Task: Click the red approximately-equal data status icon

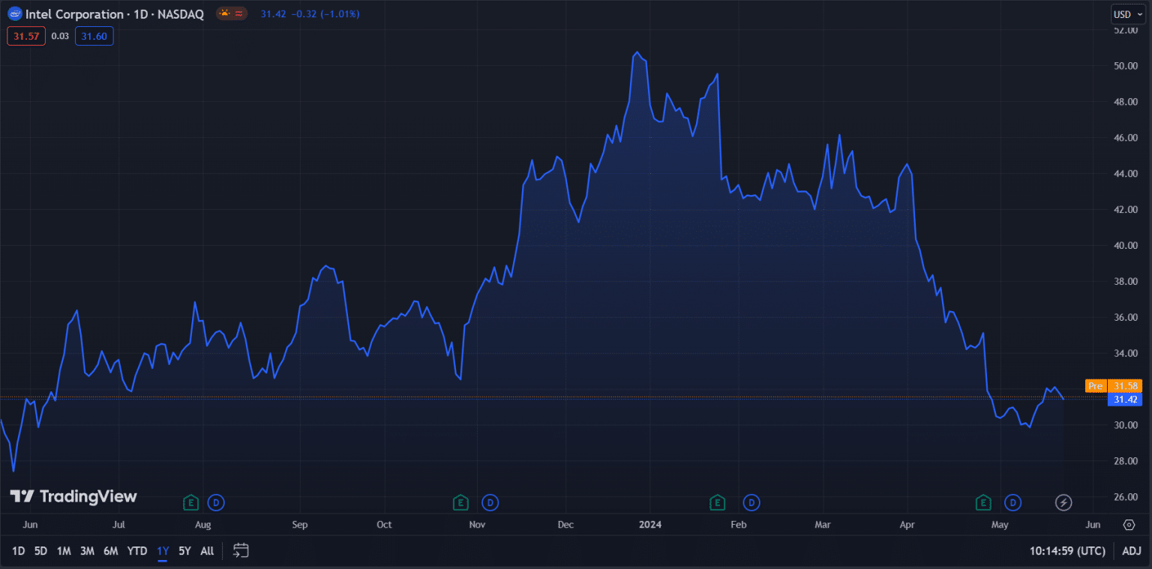Action: (x=238, y=13)
